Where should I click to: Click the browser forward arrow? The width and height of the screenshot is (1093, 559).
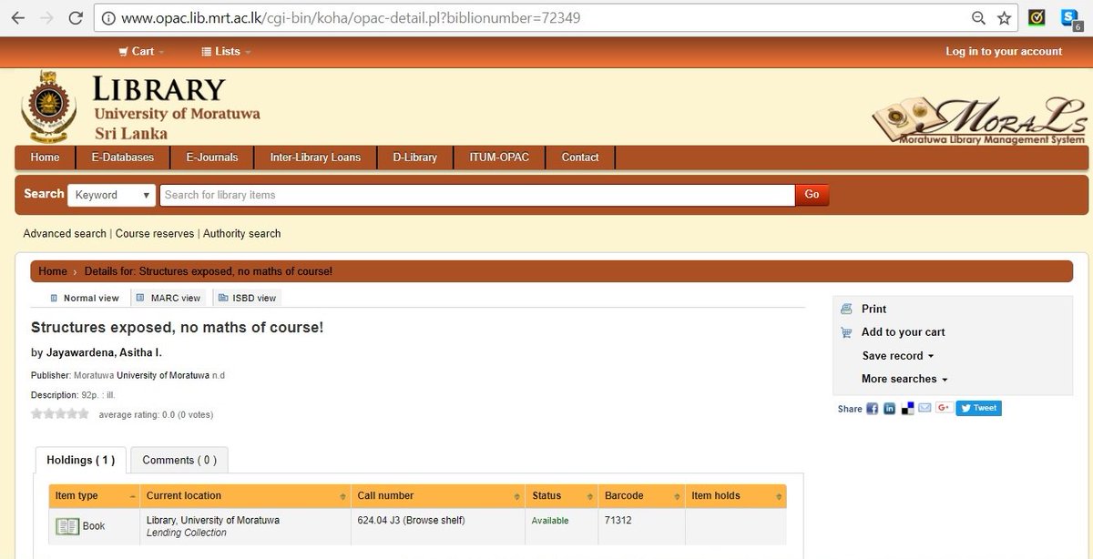coord(47,18)
